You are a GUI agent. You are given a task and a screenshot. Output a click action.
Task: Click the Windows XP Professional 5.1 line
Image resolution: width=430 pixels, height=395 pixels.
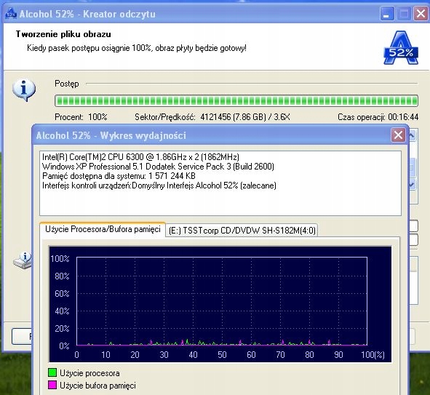tap(158, 167)
